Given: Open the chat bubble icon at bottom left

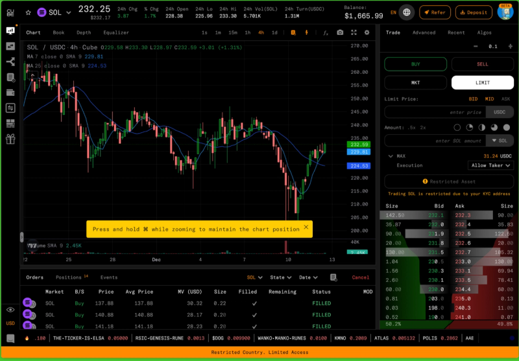Looking at the screenshot, I should click(x=10, y=338).
